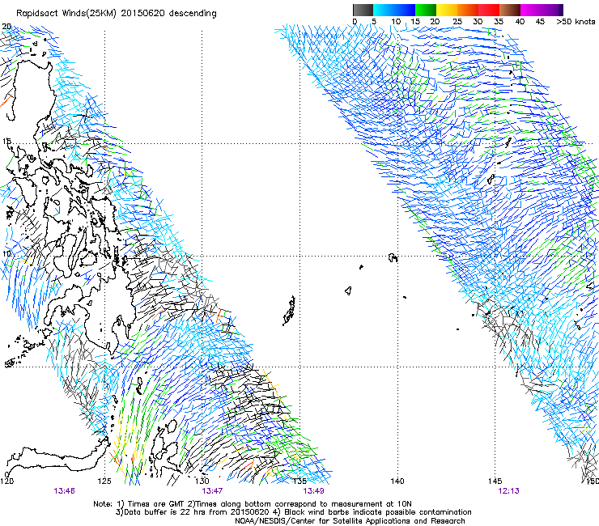Viewport: 599px width, 526px height.
Task: Click the orange 25-30 knots legend segment
Action: (468, 10)
